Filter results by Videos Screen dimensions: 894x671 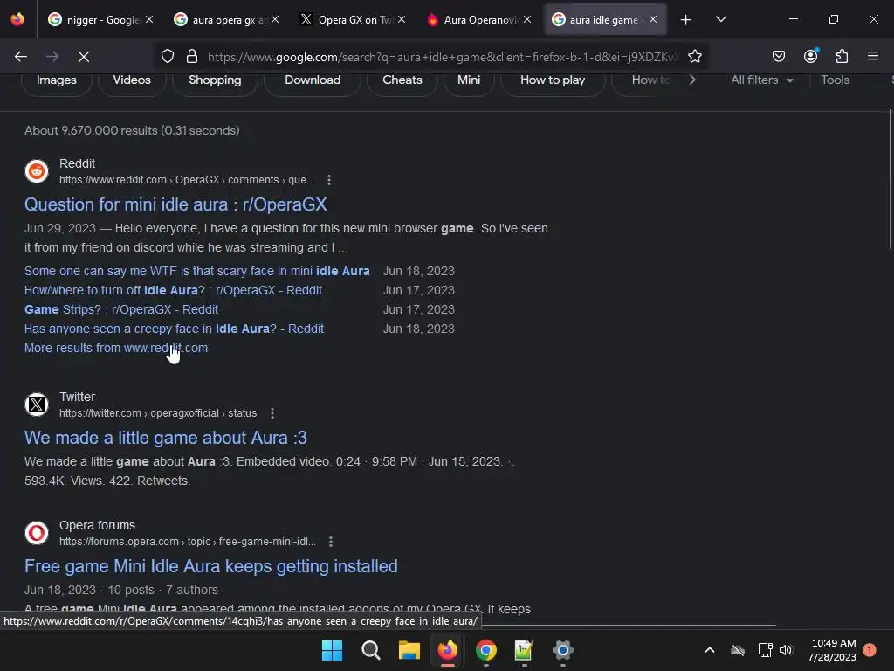(x=132, y=80)
